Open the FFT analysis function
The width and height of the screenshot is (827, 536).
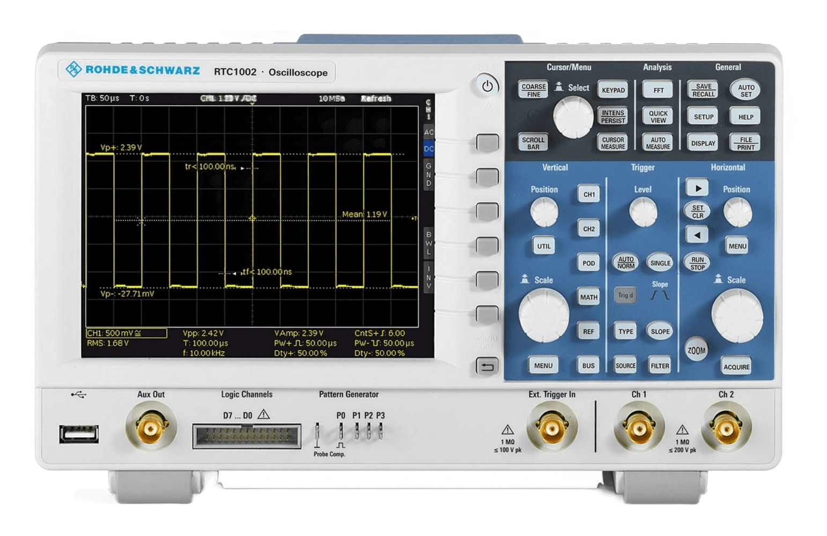[658, 90]
